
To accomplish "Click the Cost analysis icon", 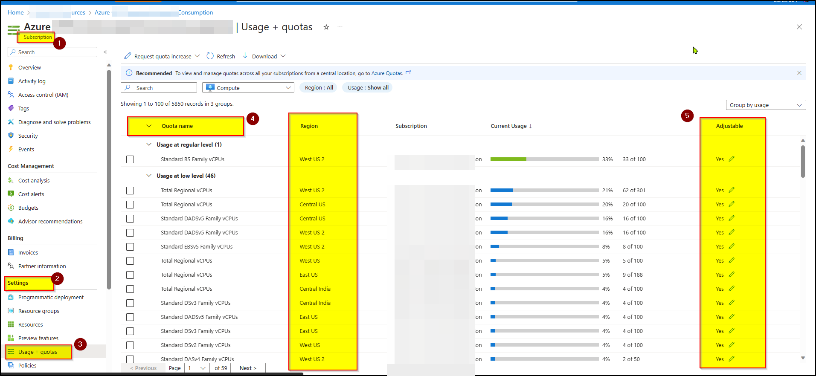I will 11,180.
